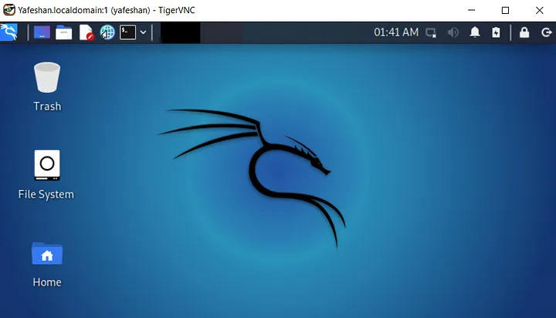Click the clock showing 01:41 AM
The image size is (556, 318).
pos(396,32)
